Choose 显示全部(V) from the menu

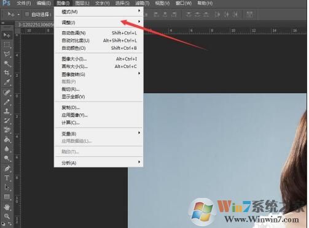click(98, 97)
